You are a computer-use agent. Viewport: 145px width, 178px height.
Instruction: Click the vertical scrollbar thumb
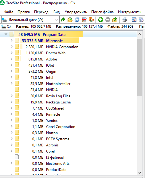(x=140, y=67)
